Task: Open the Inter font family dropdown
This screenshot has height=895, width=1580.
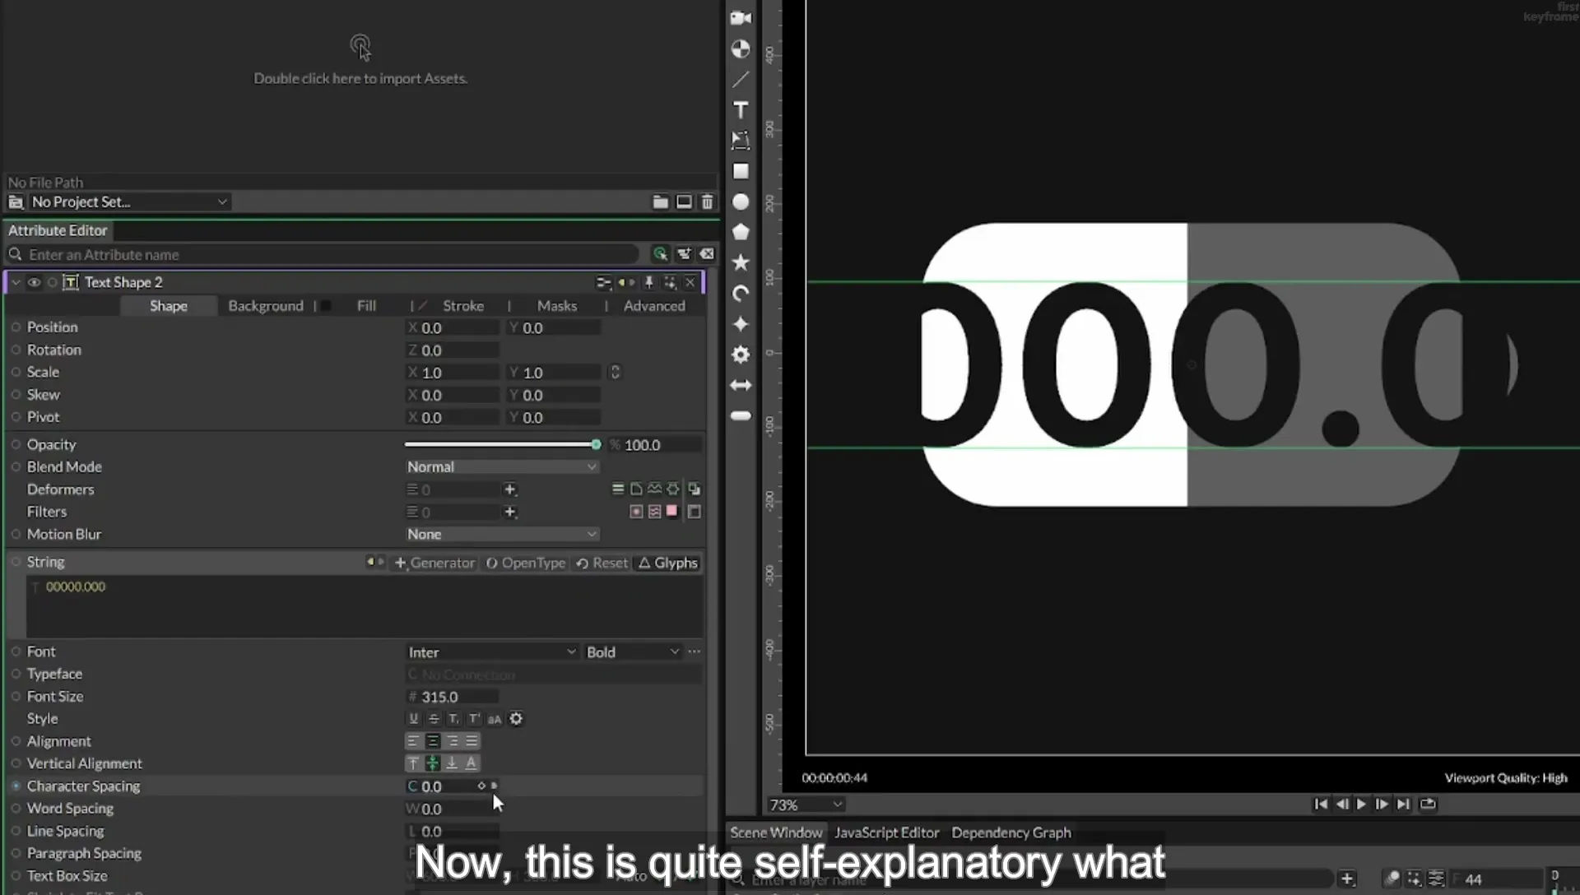Action: click(491, 652)
